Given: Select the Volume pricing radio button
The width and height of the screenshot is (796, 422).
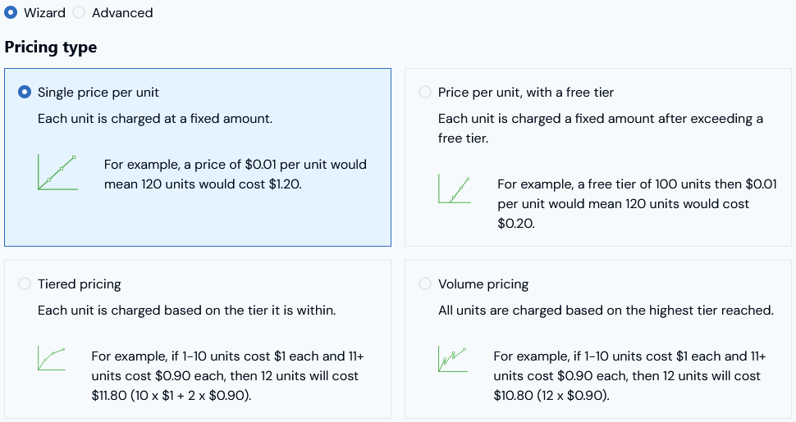Looking at the screenshot, I should [x=425, y=284].
